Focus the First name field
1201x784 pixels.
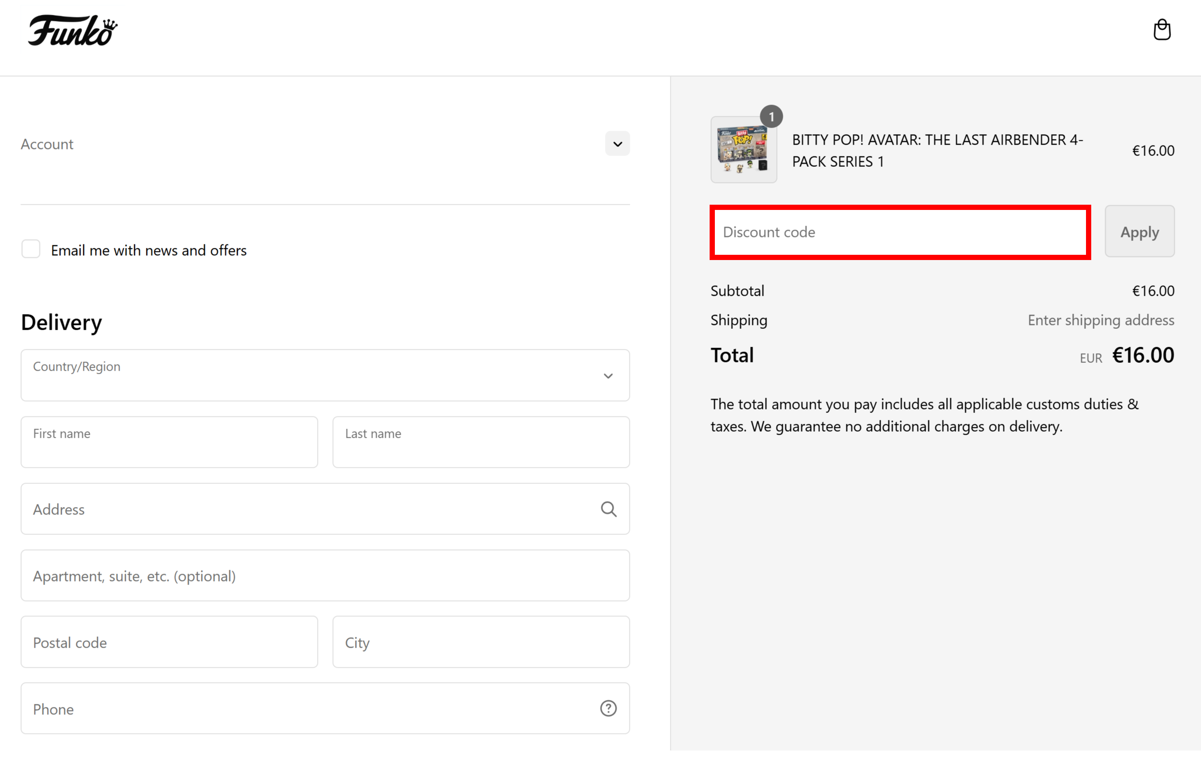click(x=169, y=442)
